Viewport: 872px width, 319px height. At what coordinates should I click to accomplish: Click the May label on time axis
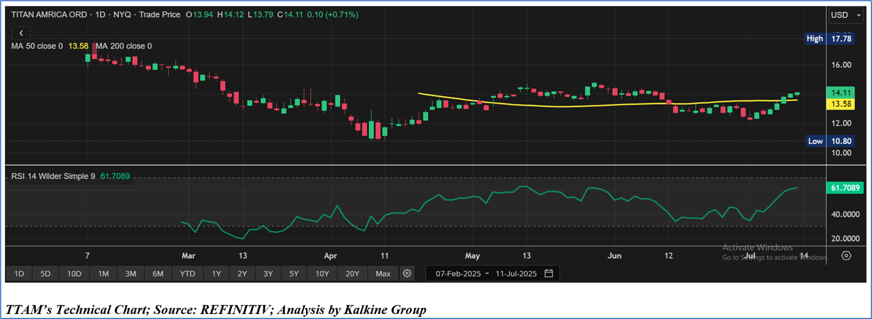tap(472, 256)
